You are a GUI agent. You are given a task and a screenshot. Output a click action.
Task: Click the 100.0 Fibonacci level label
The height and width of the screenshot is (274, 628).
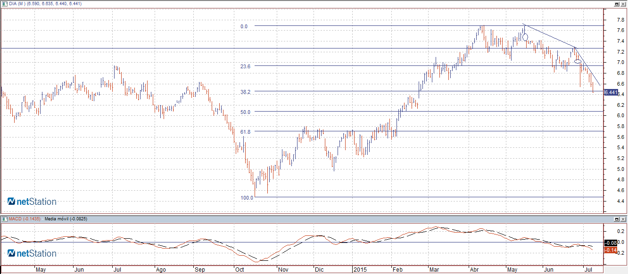coord(247,198)
